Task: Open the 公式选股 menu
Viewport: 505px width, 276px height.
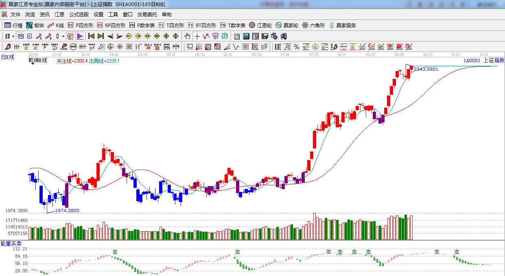Action: pos(79,14)
